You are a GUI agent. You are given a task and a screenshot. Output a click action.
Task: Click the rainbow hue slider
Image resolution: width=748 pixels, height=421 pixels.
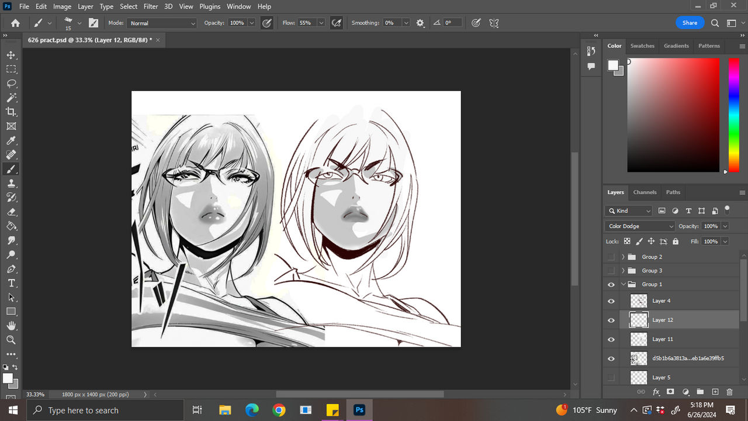click(x=734, y=115)
